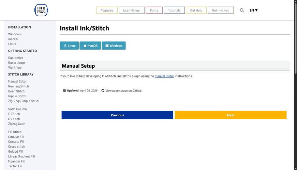This screenshot has height=170, width=297.
Task: Open the Zigzag Satin page
Action: tap(17, 124)
